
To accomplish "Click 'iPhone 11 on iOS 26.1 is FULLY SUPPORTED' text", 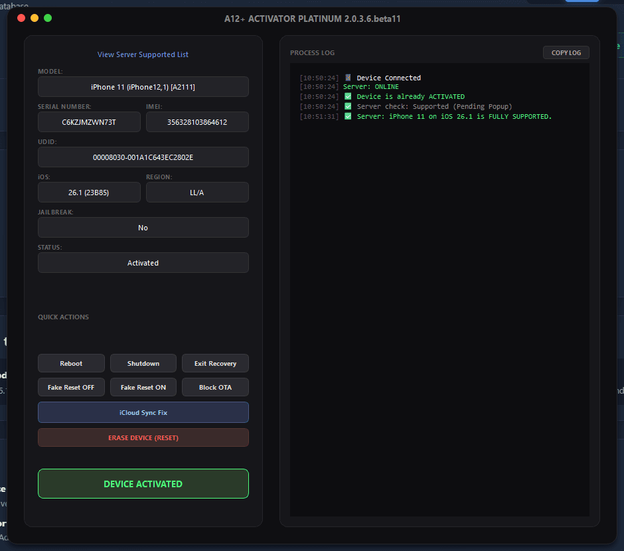I will tap(470, 116).
